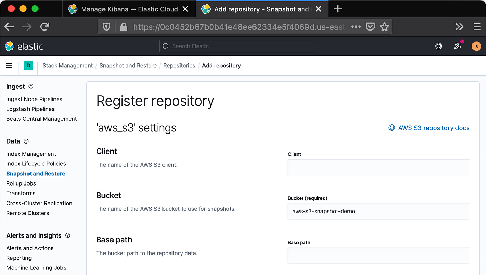Open the help lifebuoy icon in header
This screenshot has width=486, height=275.
pyautogui.click(x=438, y=46)
